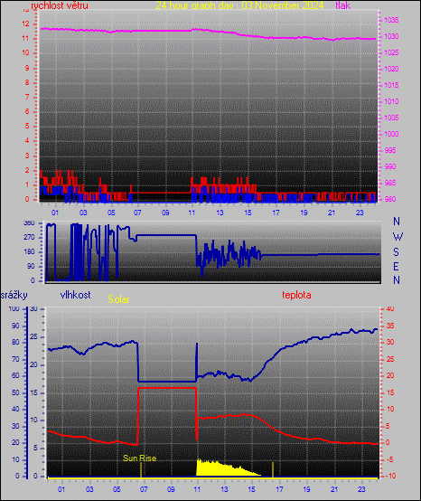This screenshot has height=501, width=421.
Task: Click red temperature axis value -5
Action: click(389, 459)
